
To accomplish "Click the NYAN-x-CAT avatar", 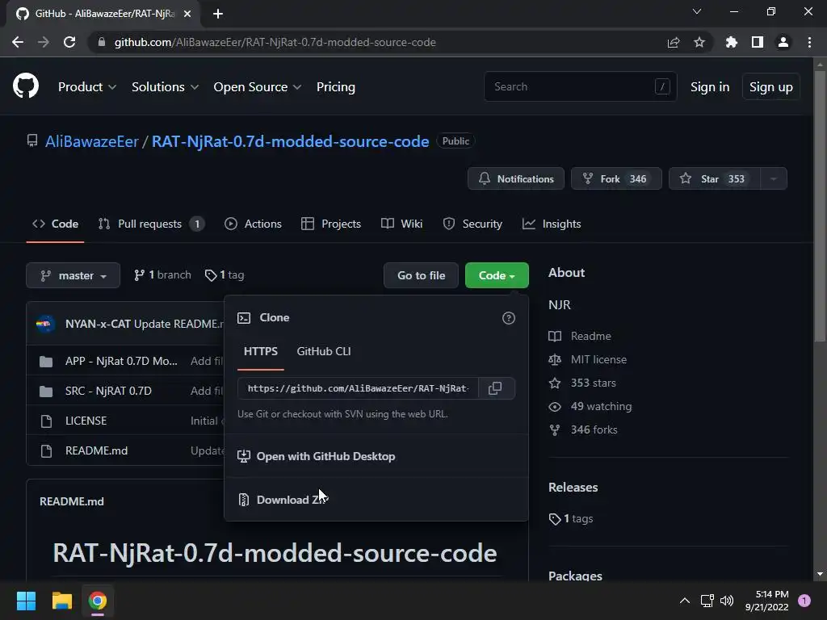I will [46, 324].
